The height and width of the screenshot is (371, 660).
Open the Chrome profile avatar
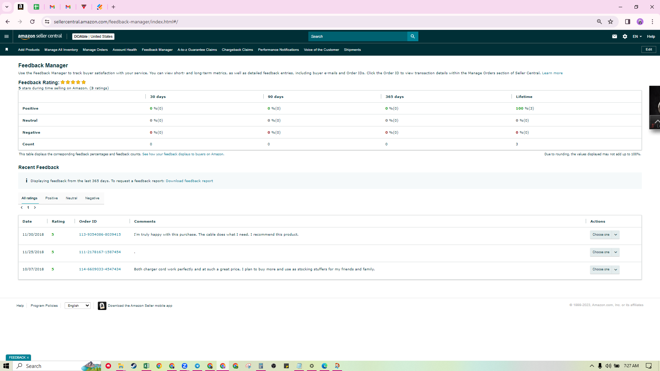point(640,22)
